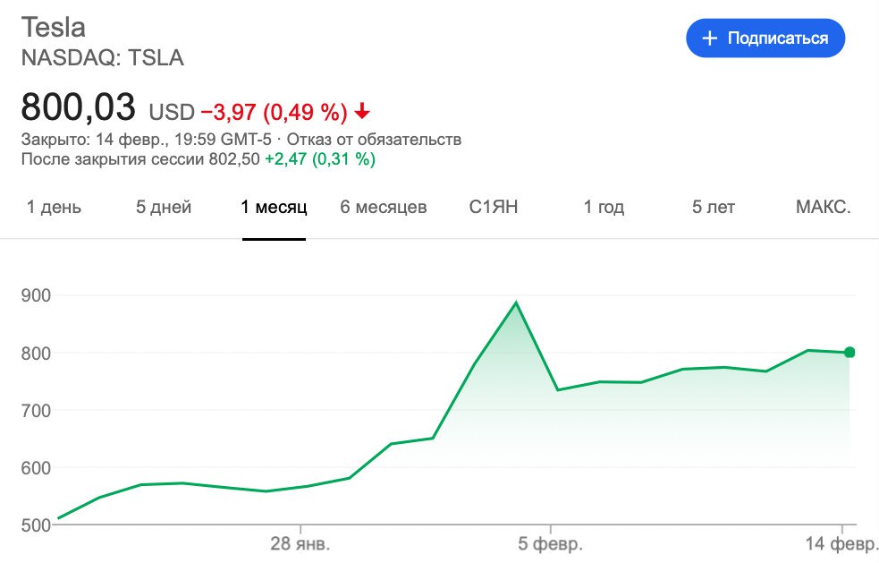Click the 28 янв. date label
The width and height of the screenshot is (879, 563).
tap(300, 543)
